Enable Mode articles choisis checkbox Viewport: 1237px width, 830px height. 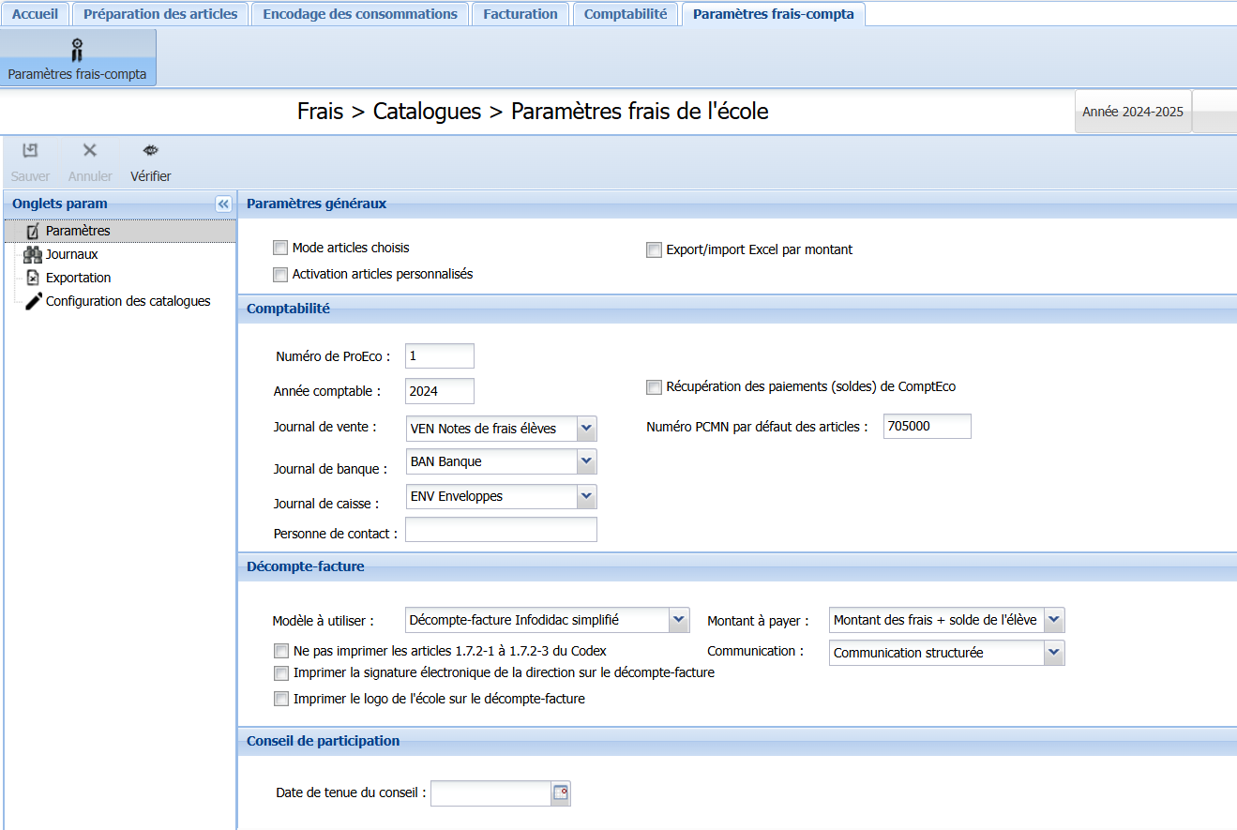pos(280,249)
